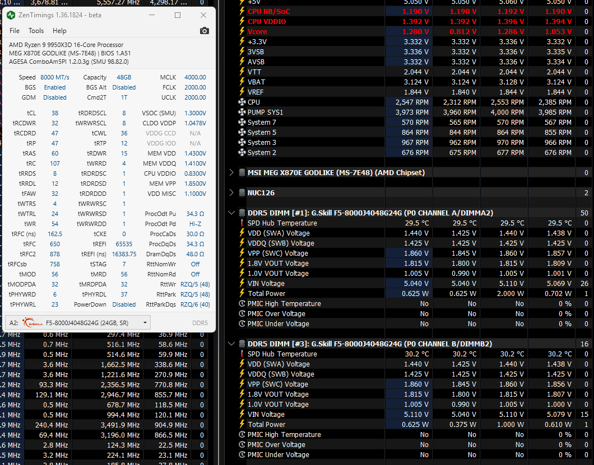Click the FCLK value 2000.00

click(x=195, y=87)
